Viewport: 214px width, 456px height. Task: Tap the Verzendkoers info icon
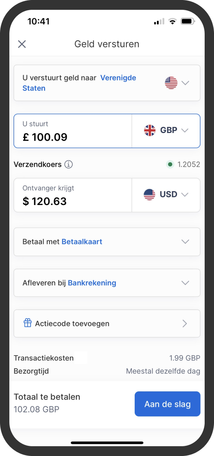tap(68, 164)
